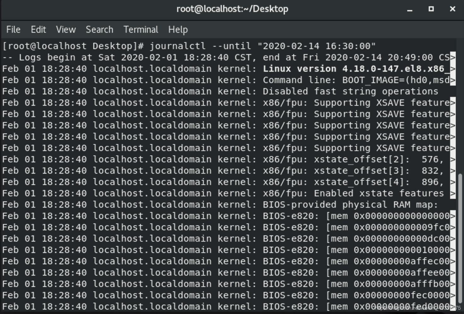Click the '[mem 0x00000000afffb00' entry
Screen dimensions: 464x314
click(x=388, y=284)
